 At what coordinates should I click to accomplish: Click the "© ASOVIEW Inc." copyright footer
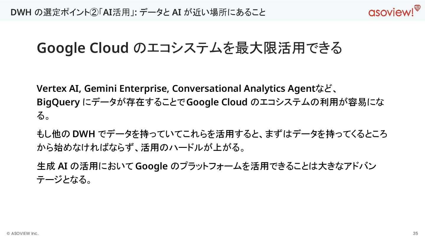[x=23, y=233]
